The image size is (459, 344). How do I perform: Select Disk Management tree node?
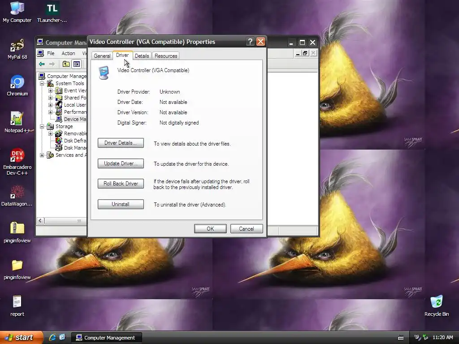coord(75,148)
